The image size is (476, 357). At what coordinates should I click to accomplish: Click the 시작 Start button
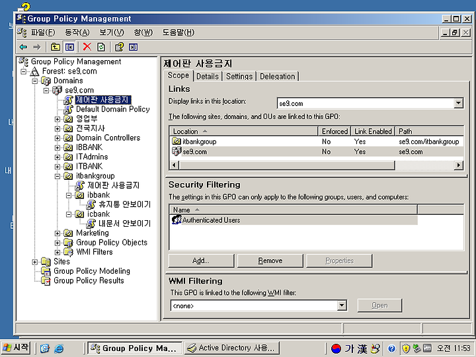(x=16, y=348)
